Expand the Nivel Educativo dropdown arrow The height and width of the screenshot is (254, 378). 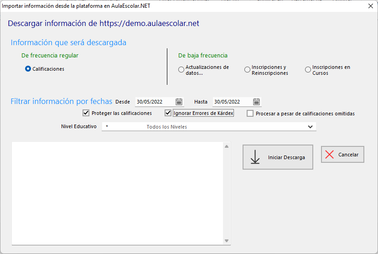pos(311,127)
